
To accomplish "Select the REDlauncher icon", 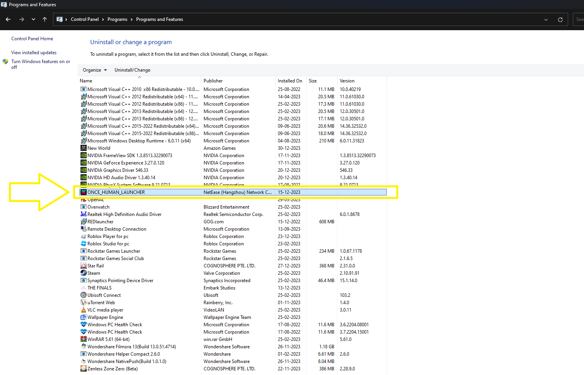I will [83, 222].
